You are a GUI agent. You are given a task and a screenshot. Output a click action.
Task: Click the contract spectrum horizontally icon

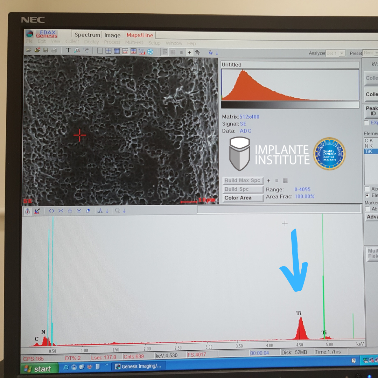61,211
